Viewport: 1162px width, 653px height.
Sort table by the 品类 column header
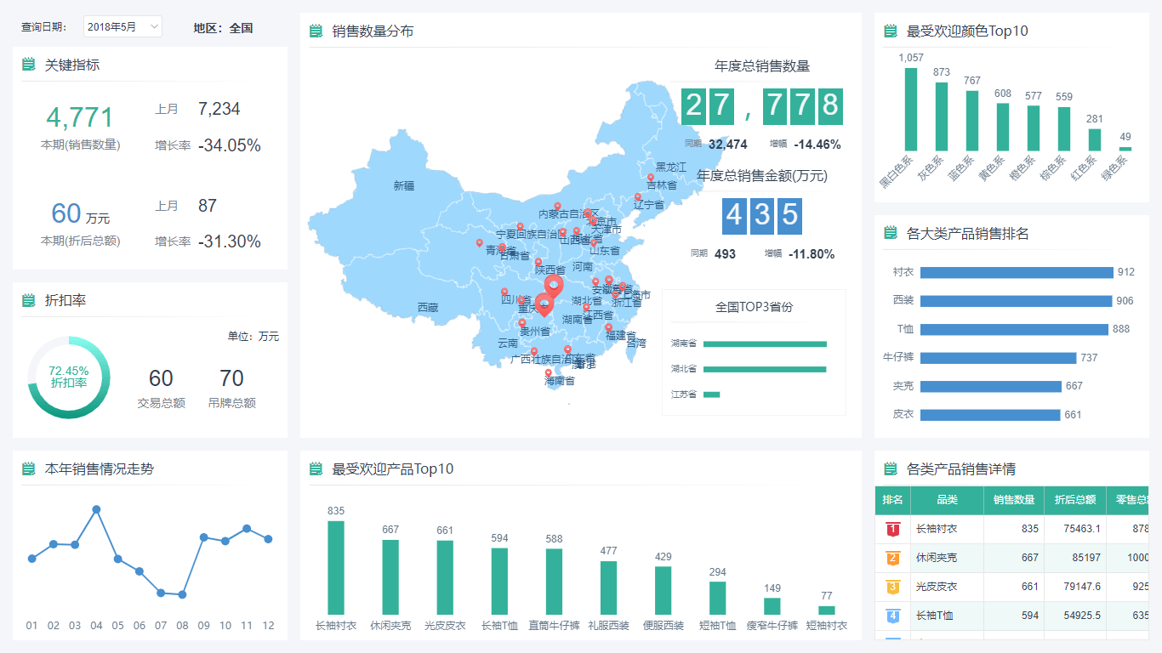[947, 500]
